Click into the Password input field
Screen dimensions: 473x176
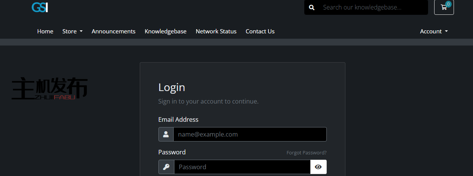(242, 167)
